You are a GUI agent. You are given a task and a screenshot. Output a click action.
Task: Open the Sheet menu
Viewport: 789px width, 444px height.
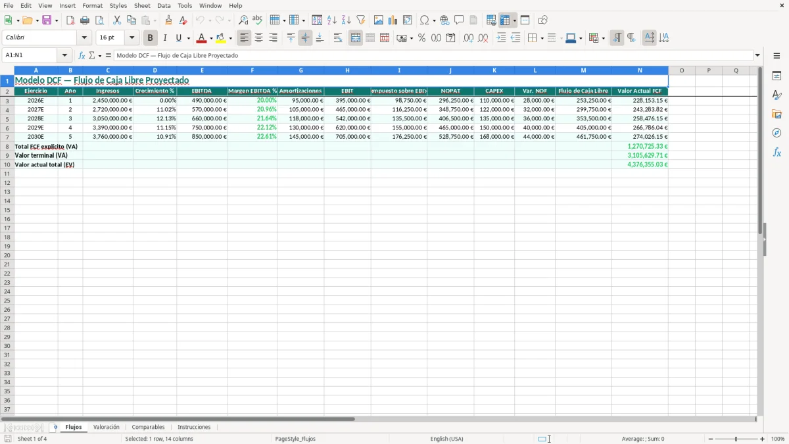tap(142, 5)
